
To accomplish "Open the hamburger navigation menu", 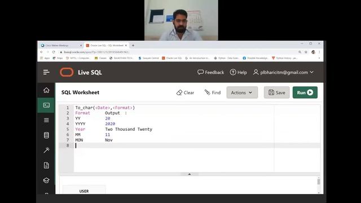I will click(x=46, y=72).
